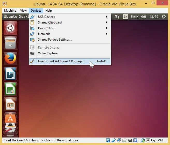This screenshot has height=145, width=170.
Task: Open the En keyboard layout indicator
Action: 125,17
